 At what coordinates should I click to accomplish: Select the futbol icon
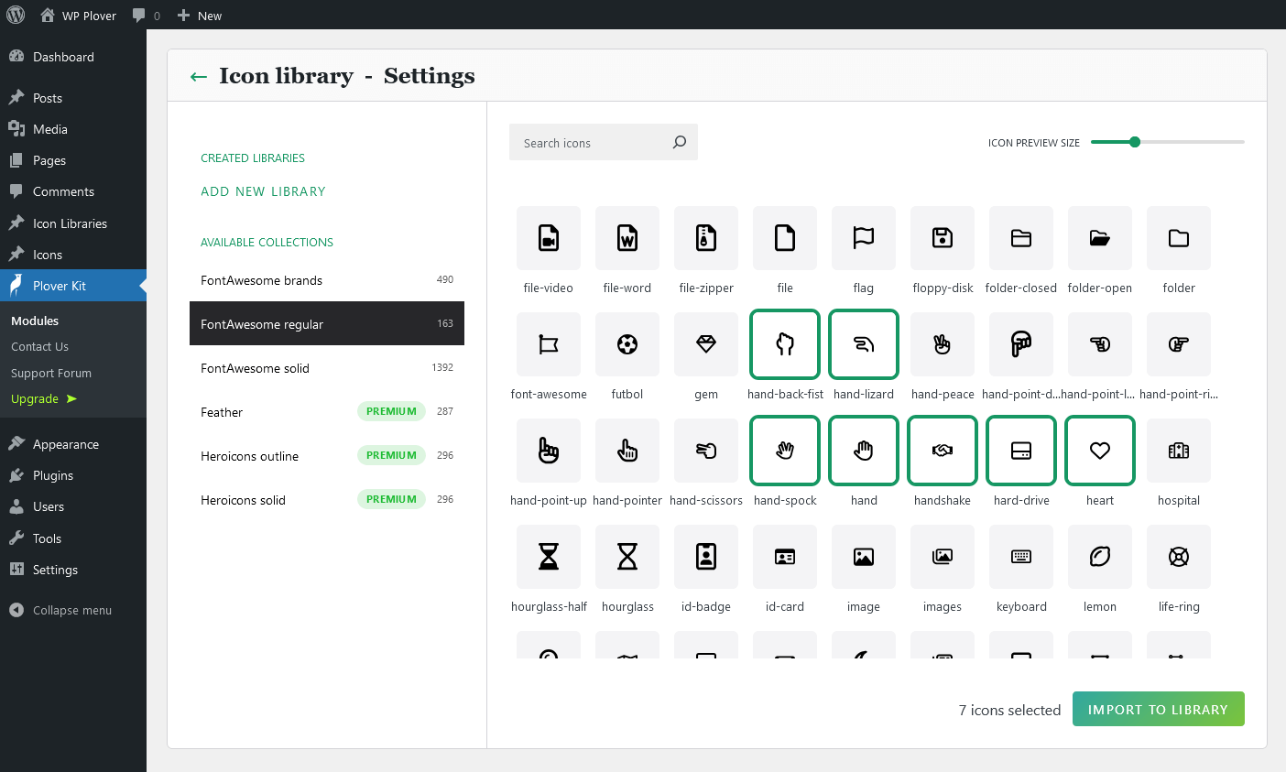627,344
